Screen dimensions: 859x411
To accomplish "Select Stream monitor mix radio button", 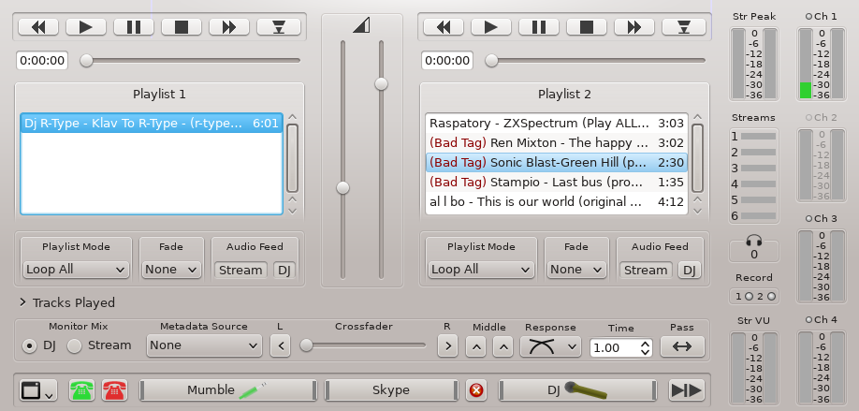I will click(75, 345).
